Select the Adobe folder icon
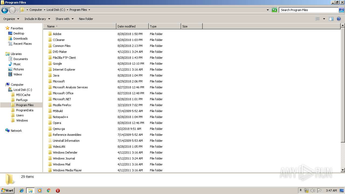345x194 pixels. coord(50,34)
